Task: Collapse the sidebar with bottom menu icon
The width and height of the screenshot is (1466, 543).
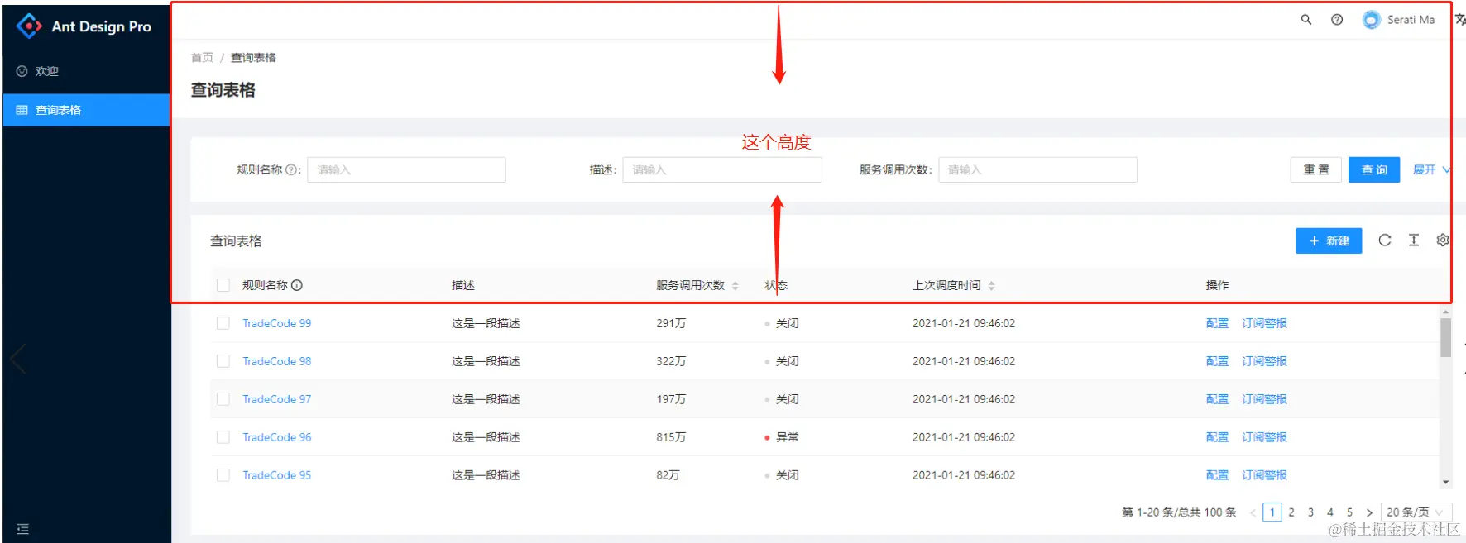Action: coord(22,529)
